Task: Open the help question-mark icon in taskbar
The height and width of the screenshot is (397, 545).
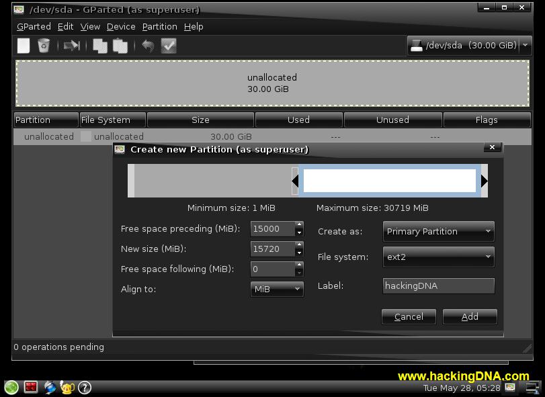Action: coord(84,387)
